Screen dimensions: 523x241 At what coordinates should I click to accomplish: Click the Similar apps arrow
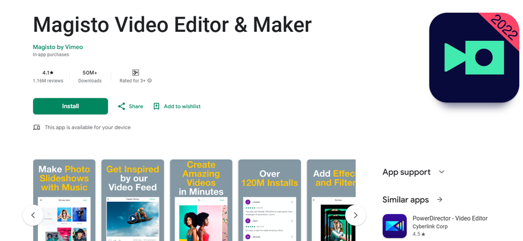[x=440, y=200]
